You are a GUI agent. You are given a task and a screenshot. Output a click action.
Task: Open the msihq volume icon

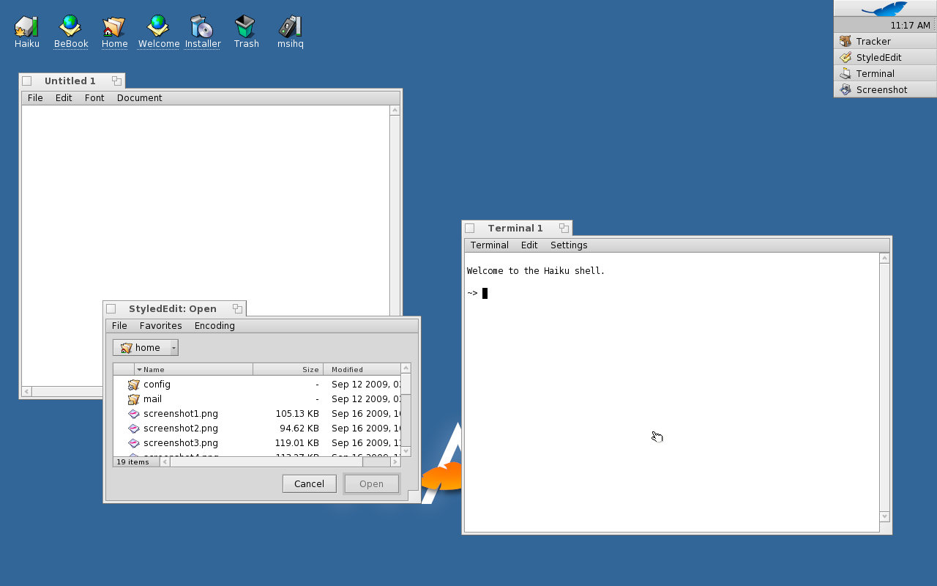290,28
